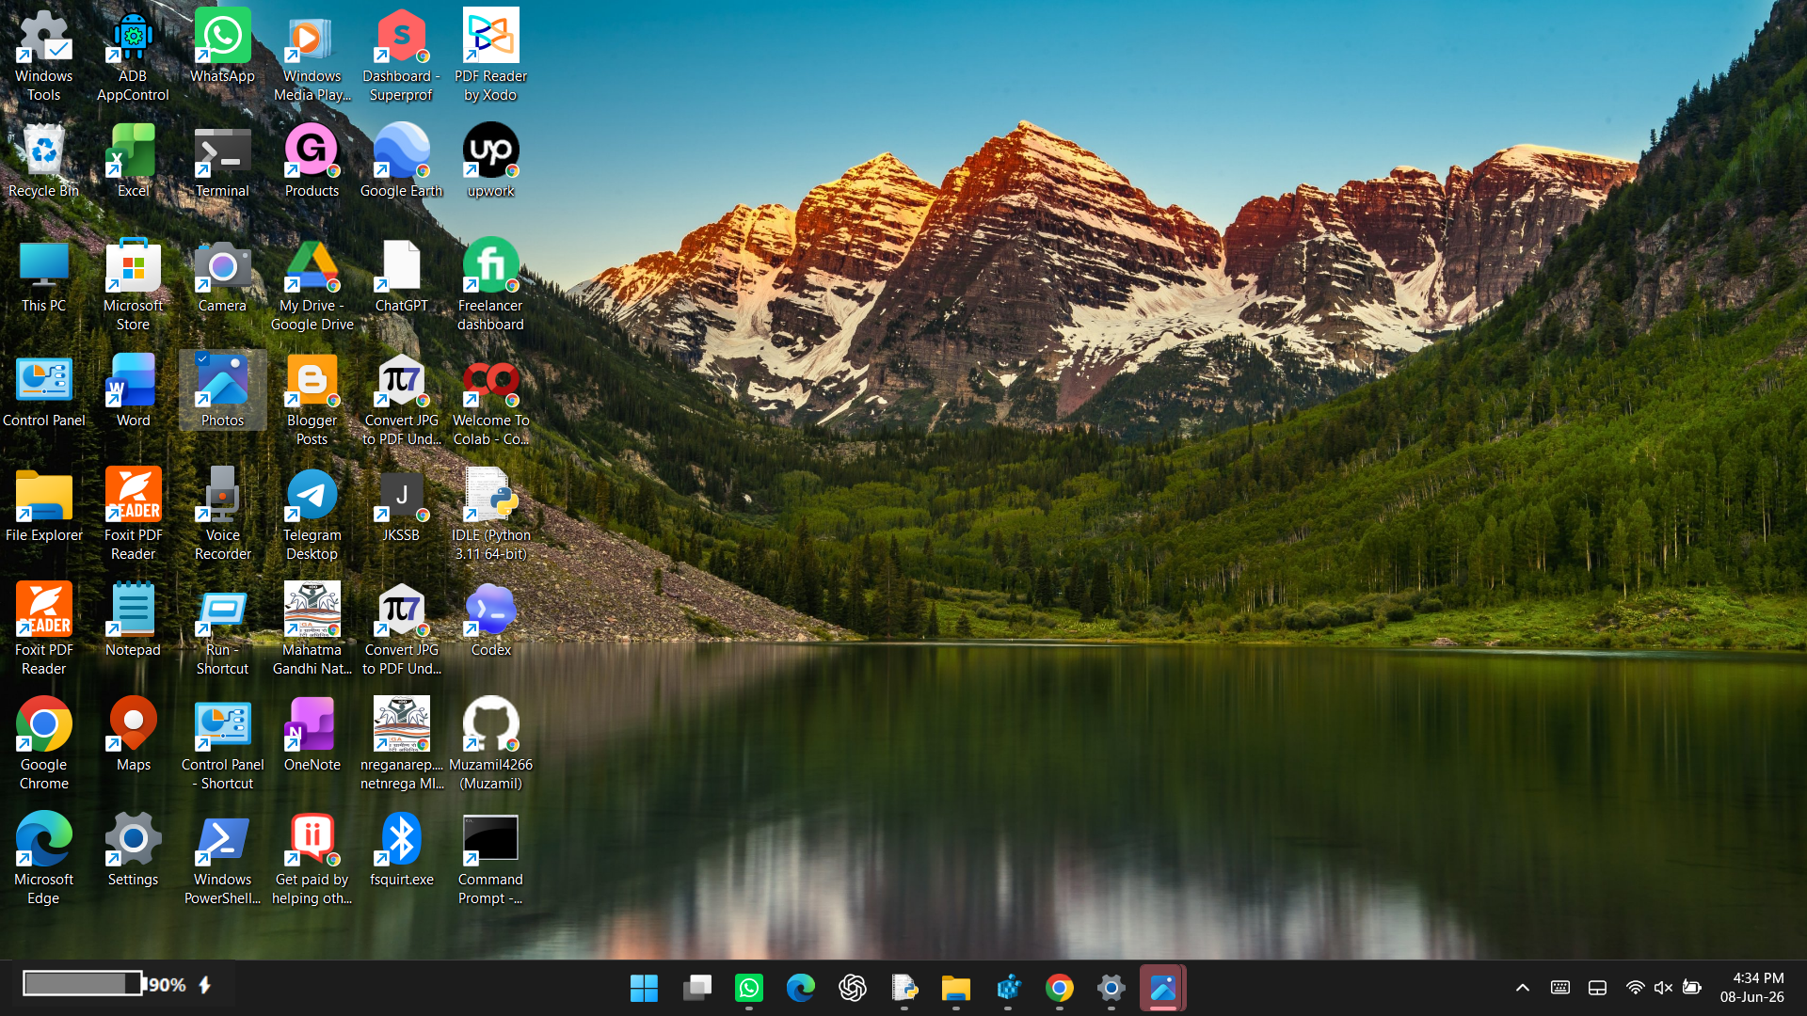
Task: Select the Terminal desktop shortcut
Action: coord(222,162)
